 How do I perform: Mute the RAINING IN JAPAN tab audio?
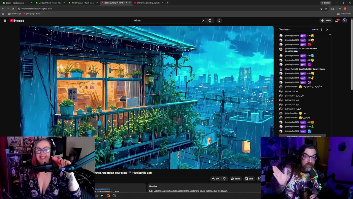(x=127, y=3)
